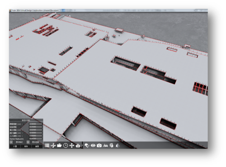Toggle second checkbox in safety panel
This screenshot has height=167, width=226.
(x=28, y=142)
